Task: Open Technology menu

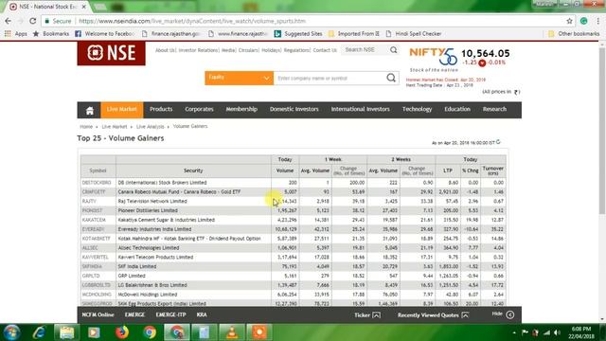Action: coord(417,110)
